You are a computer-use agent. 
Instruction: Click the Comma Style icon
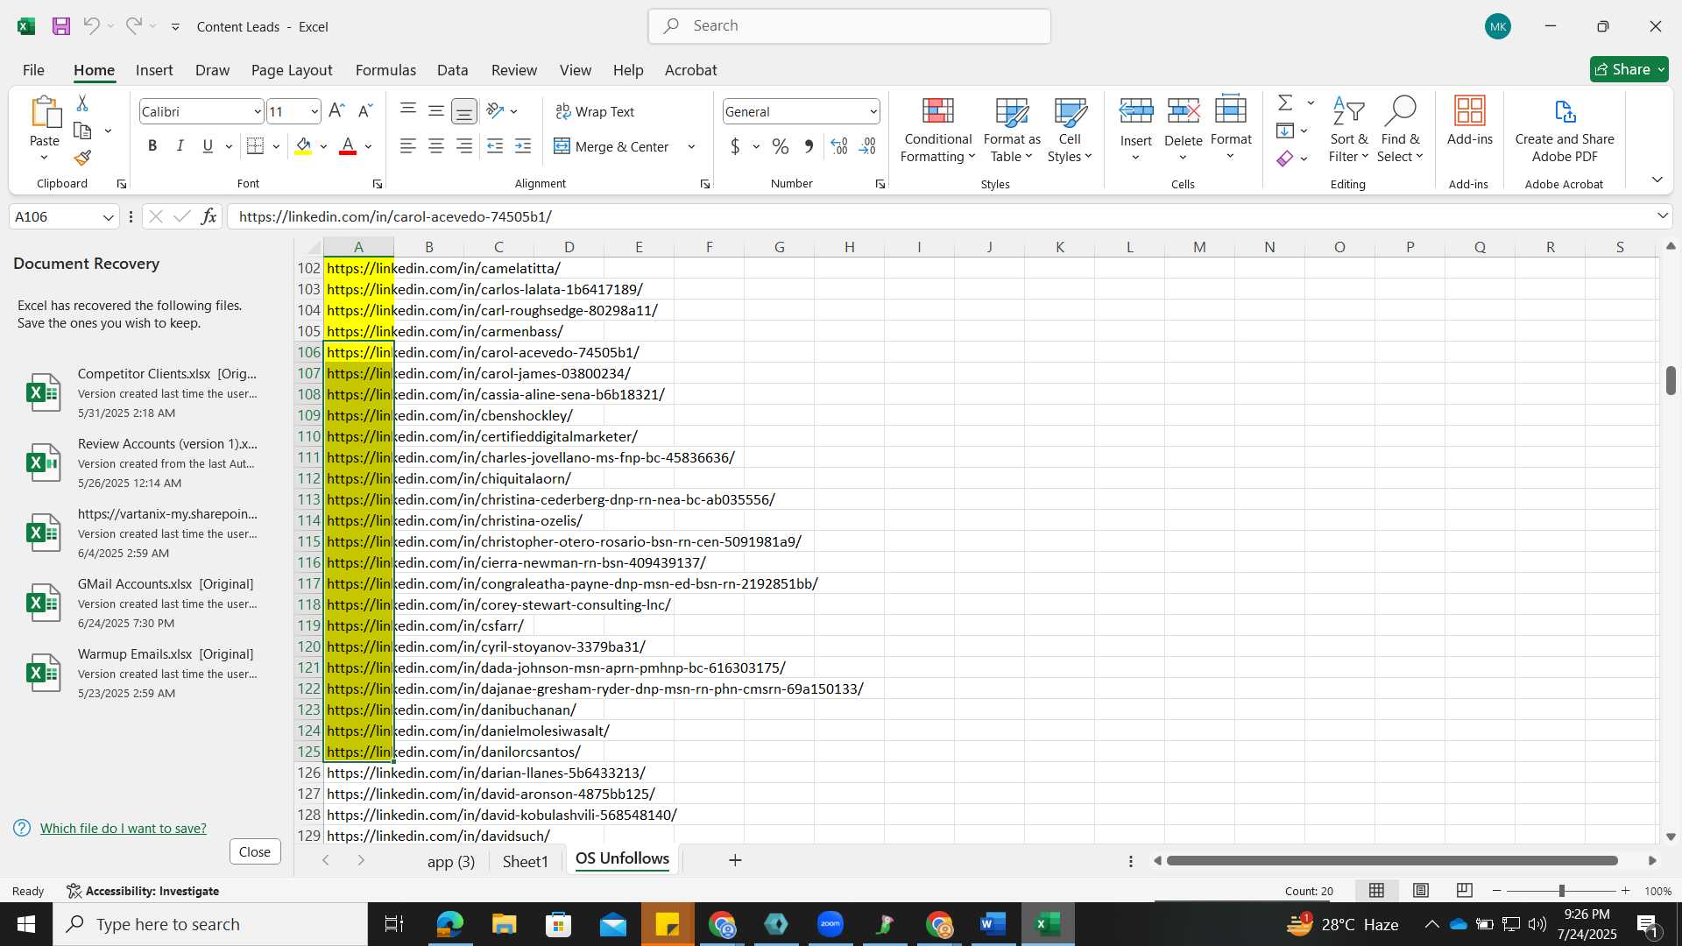click(809, 146)
